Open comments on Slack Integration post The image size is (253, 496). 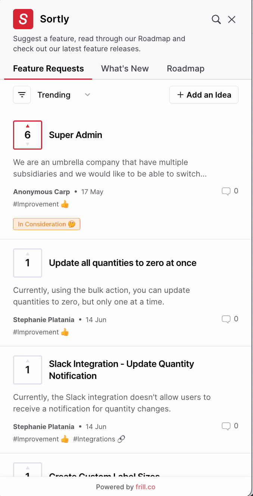coord(229,426)
